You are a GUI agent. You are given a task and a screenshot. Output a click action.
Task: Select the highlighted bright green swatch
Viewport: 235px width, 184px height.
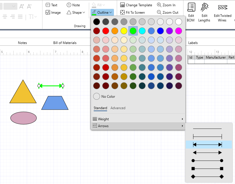[x=133, y=31]
